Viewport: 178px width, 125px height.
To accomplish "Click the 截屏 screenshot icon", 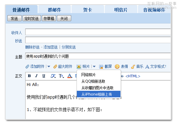I will pos(101,67).
